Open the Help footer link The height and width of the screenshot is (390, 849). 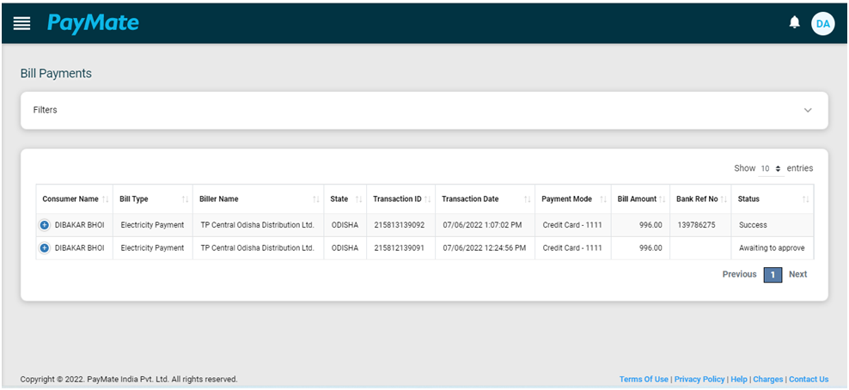tap(739, 379)
